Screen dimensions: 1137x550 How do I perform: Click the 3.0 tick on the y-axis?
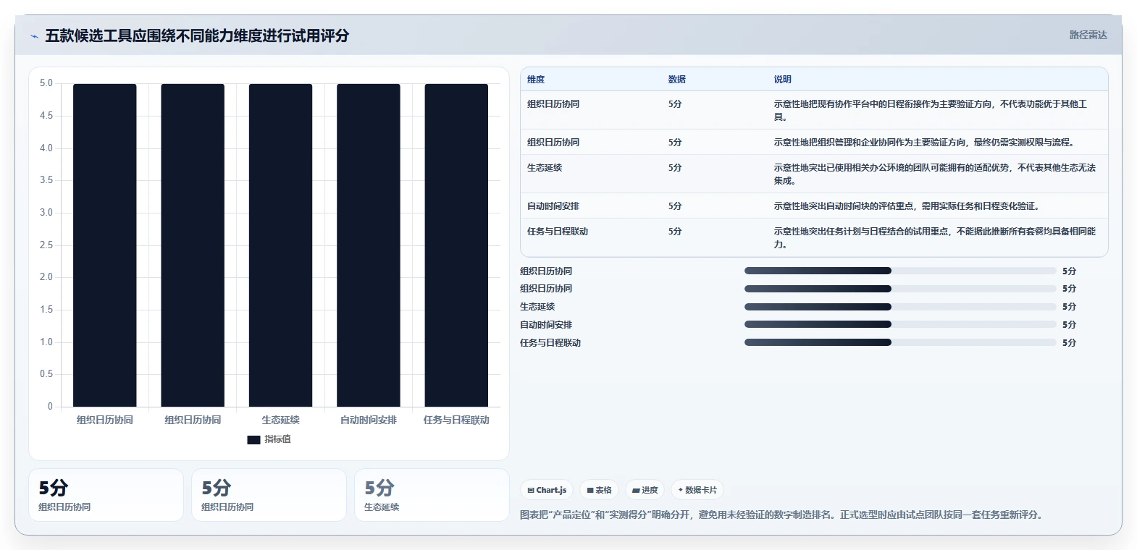(46, 213)
